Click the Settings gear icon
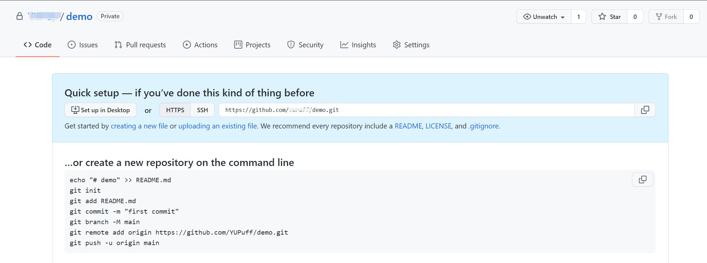 click(x=397, y=45)
